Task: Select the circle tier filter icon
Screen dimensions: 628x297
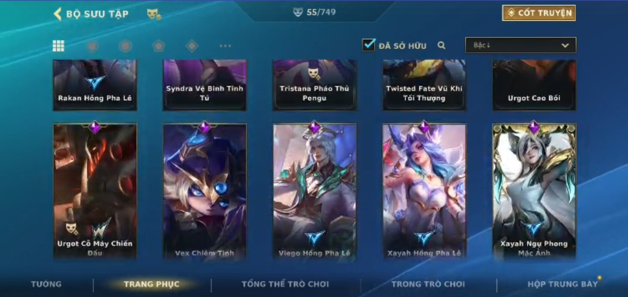Action: click(x=93, y=46)
